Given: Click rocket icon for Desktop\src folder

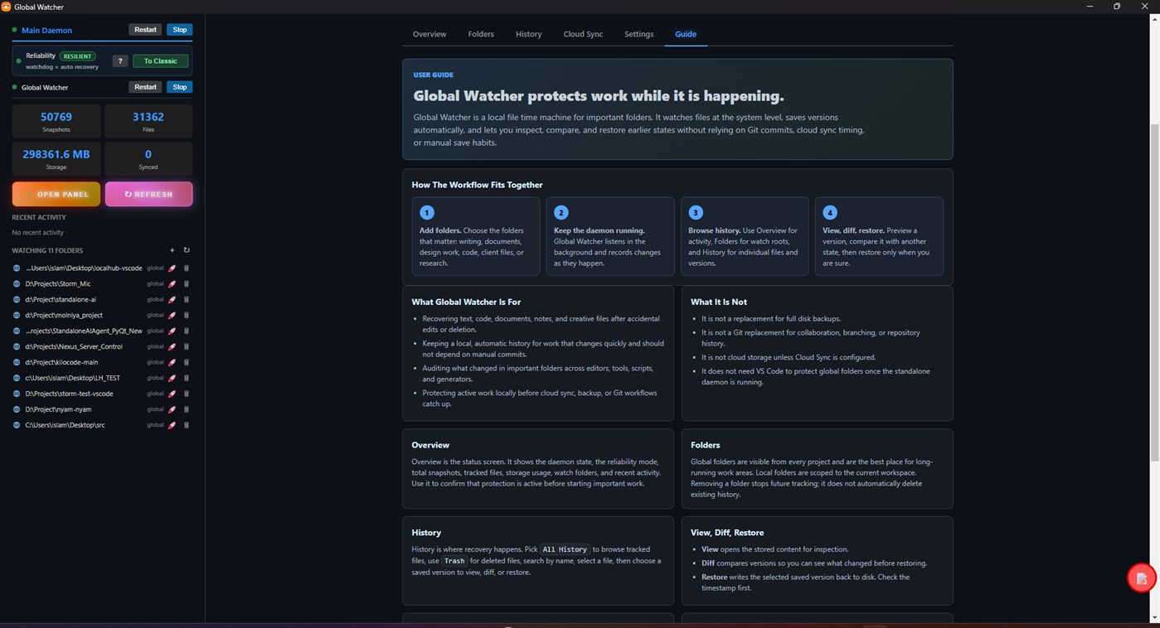Looking at the screenshot, I should (x=172, y=426).
